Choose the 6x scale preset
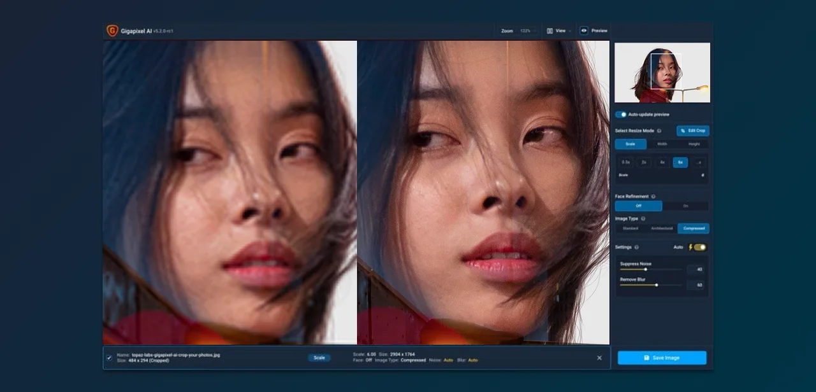816x392 pixels. [680, 162]
